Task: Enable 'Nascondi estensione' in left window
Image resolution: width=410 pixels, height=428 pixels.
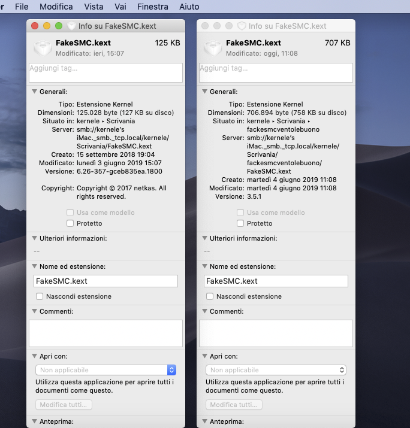Action: [40, 296]
